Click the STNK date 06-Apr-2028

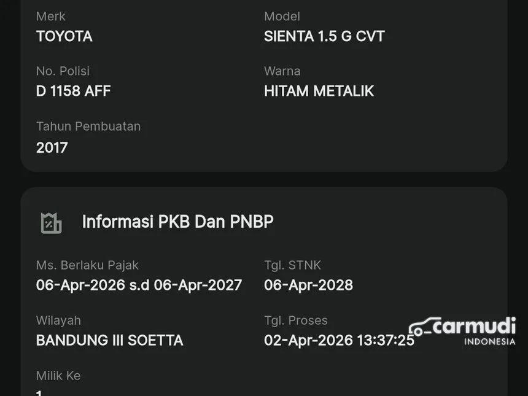click(308, 285)
